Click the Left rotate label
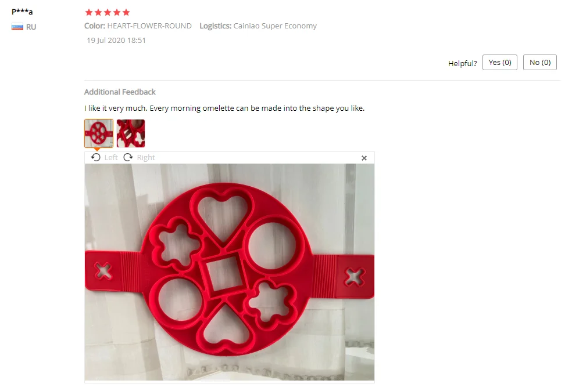This screenshot has height=391, width=572. click(x=111, y=158)
